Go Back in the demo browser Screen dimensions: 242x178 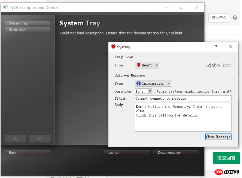[27, 153]
